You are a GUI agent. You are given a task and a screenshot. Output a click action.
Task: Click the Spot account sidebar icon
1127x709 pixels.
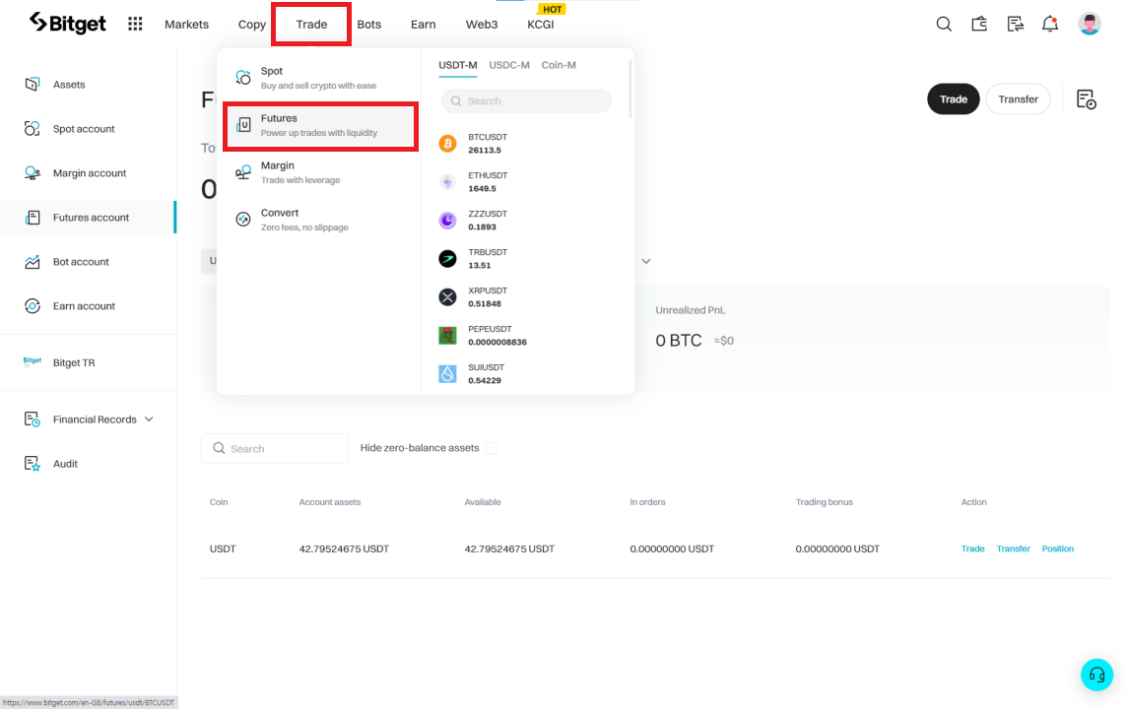pos(33,129)
